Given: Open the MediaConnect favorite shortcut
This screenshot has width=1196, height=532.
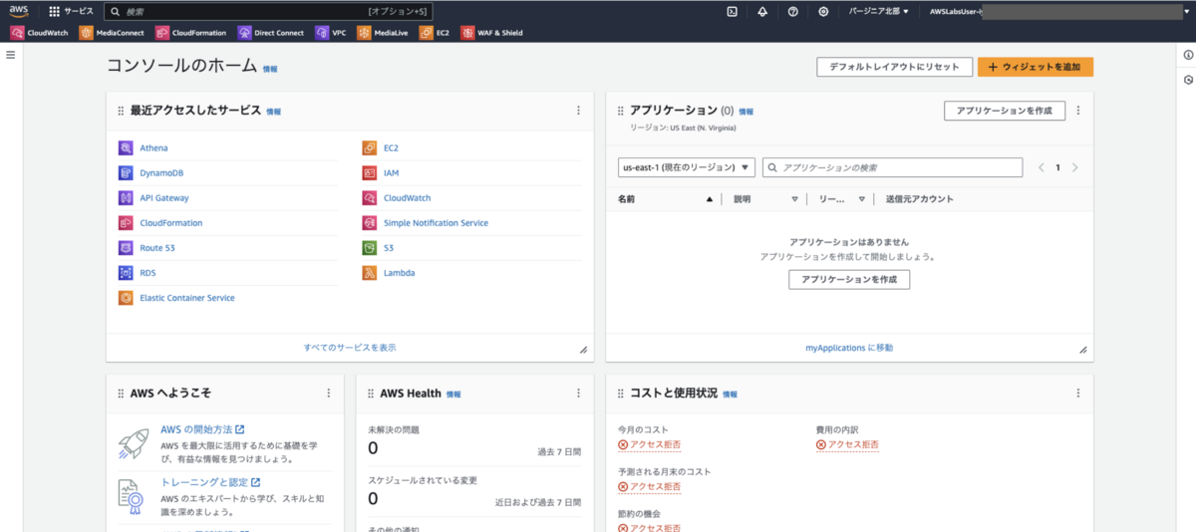Looking at the screenshot, I should coord(111,33).
